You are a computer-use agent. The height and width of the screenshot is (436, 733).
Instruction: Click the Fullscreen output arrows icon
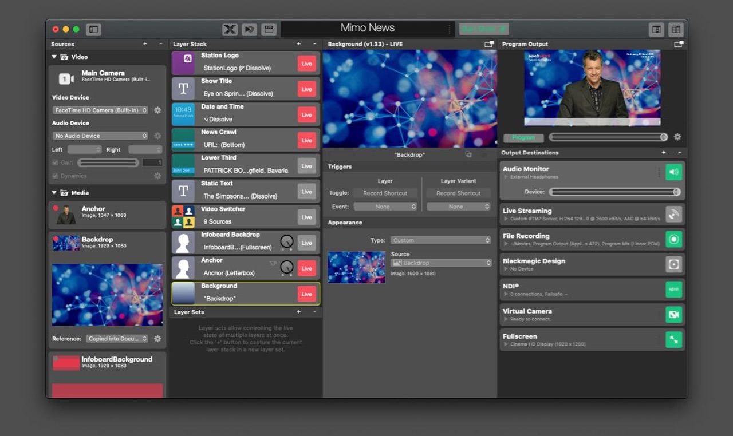click(x=674, y=340)
